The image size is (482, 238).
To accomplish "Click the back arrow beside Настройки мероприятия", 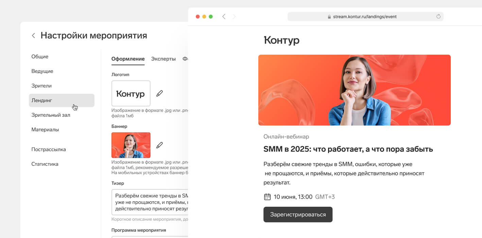I will pos(33,36).
